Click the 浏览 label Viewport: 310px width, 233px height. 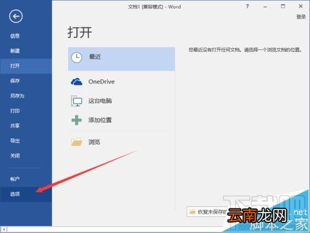(94, 142)
